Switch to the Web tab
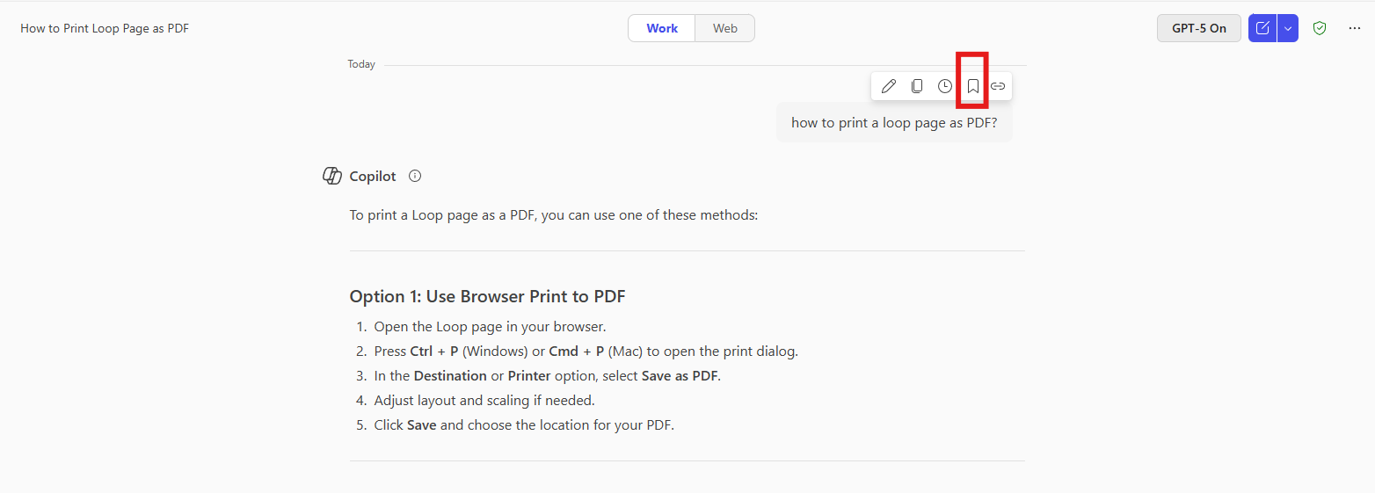1375x493 pixels. (x=725, y=28)
